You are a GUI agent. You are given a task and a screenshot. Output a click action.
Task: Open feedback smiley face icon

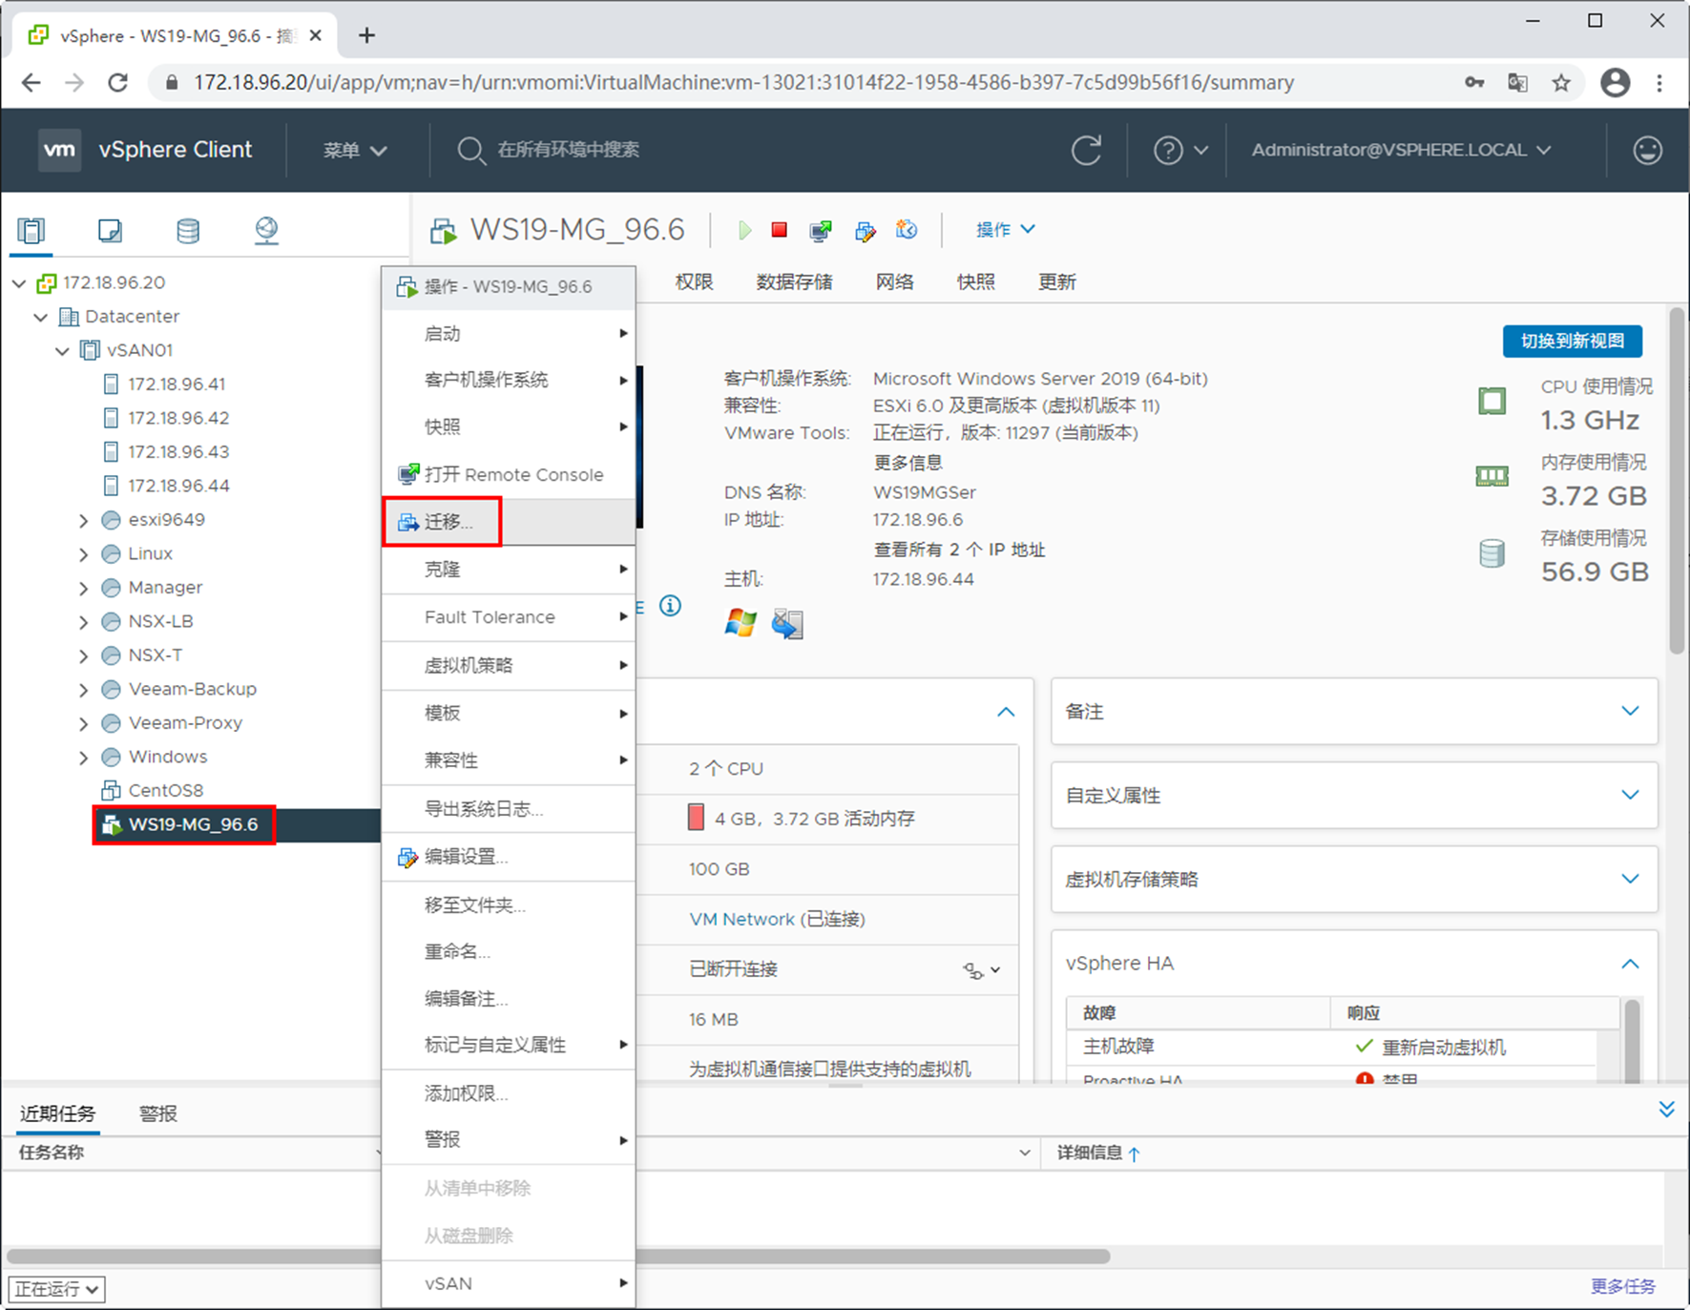[1647, 150]
